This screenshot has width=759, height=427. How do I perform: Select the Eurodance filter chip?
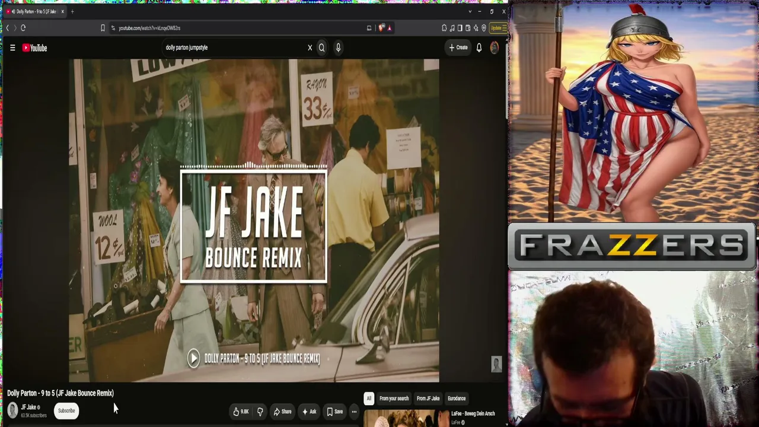(457, 399)
